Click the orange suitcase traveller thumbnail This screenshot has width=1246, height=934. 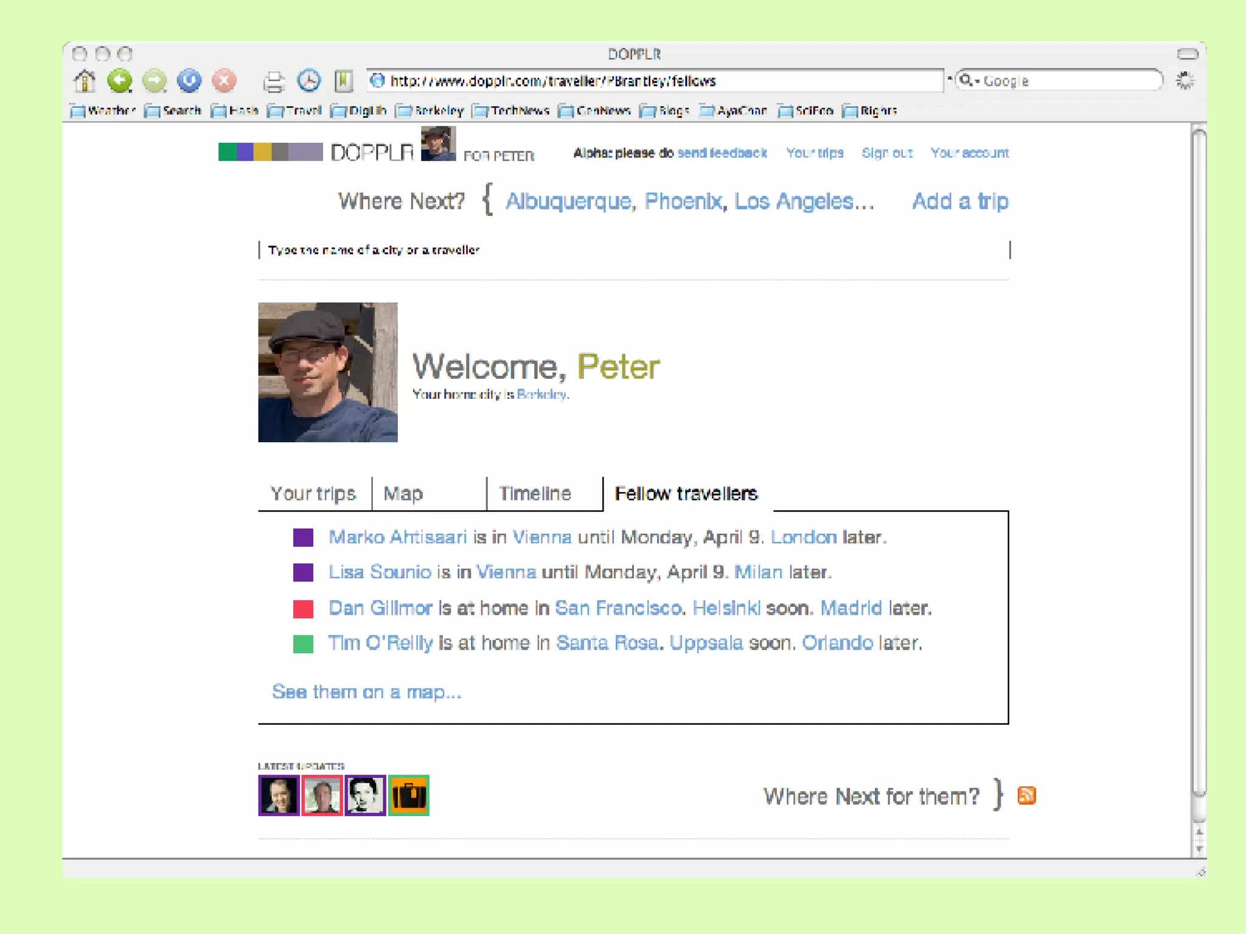tap(408, 795)
